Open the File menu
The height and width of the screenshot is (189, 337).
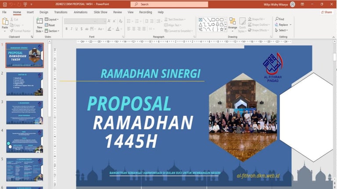point(4,12)
